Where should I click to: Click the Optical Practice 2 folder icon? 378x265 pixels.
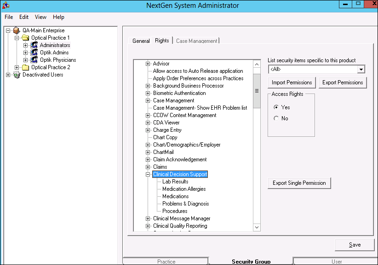25,67
